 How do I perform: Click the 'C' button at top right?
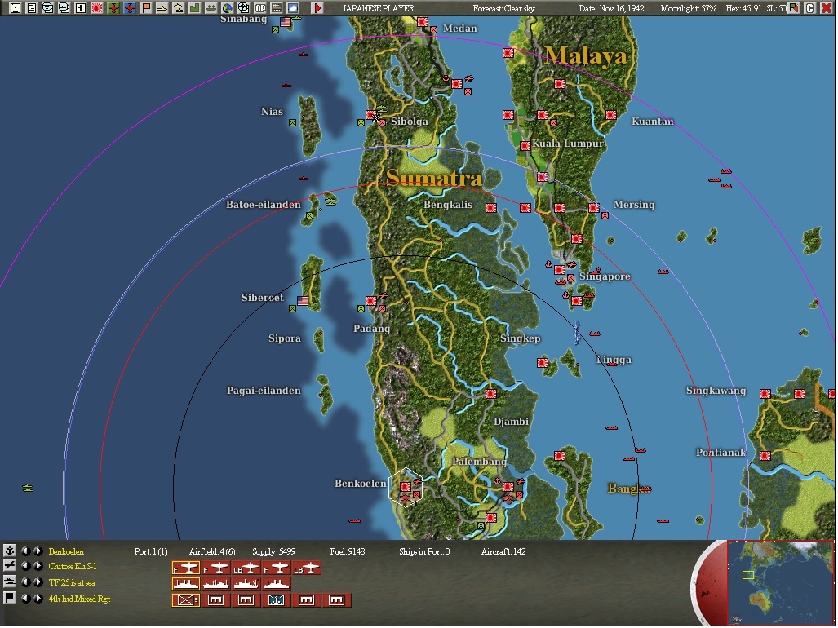[810, 8]
